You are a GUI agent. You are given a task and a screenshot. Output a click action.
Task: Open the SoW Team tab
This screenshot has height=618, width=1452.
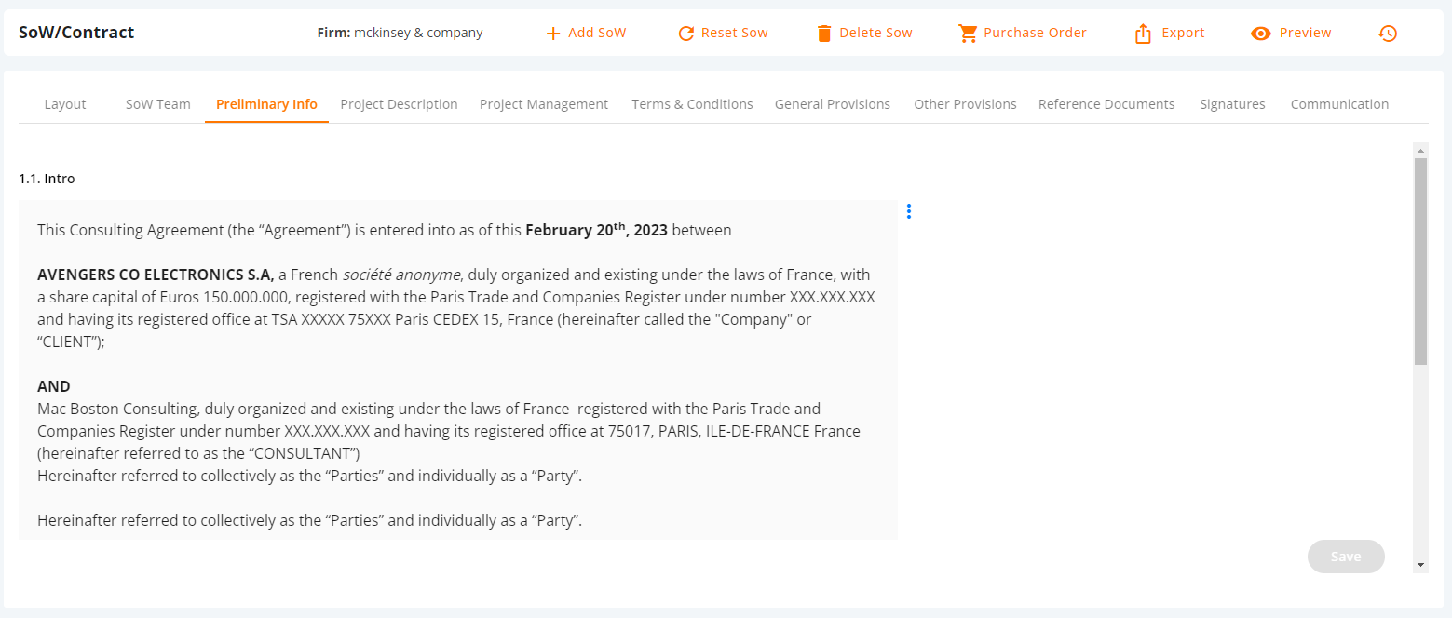tap(158, 104)
